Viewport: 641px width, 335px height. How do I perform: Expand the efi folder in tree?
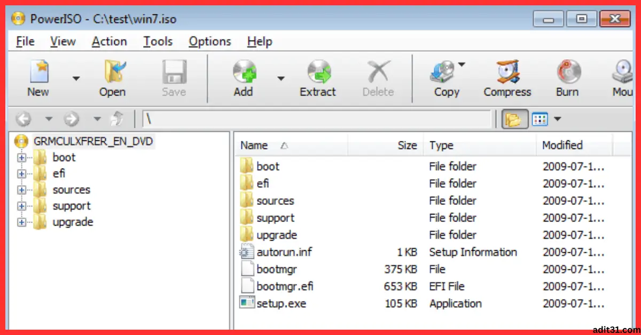click(22, 174)
